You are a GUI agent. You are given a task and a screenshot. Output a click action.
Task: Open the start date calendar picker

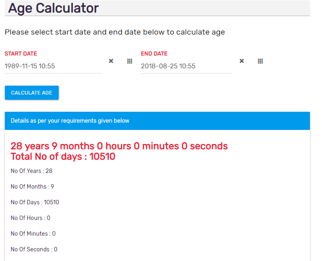130,61
